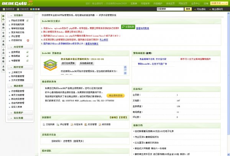Collapse the 附件管理 sidebar section
230x156 pixels.
pos(20,67)
